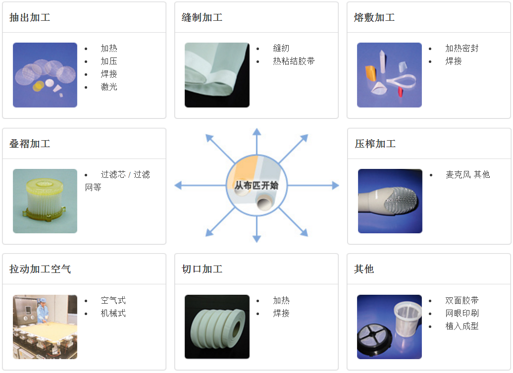The height and width of the screenshot is (373, 513).
Task: Click the 从布匹开始 center circle
Action: tap(257, 186)
